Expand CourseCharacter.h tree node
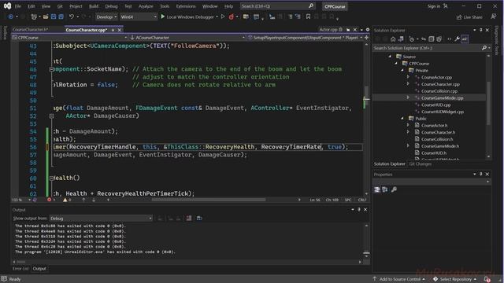 (x=408, y=132)
